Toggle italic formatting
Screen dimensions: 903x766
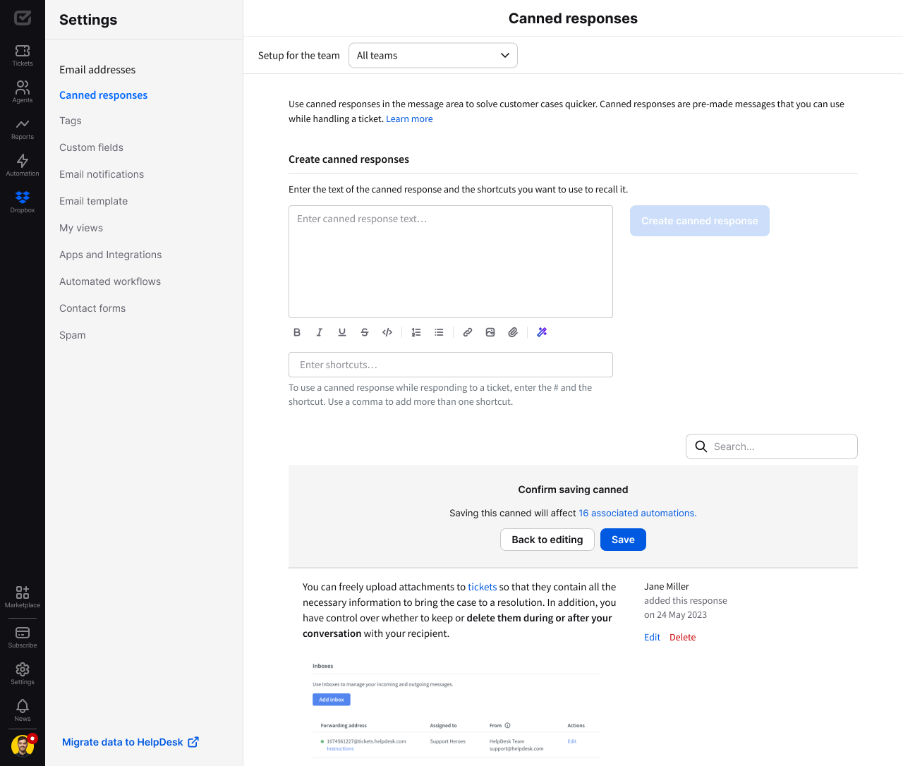[320, 332]
